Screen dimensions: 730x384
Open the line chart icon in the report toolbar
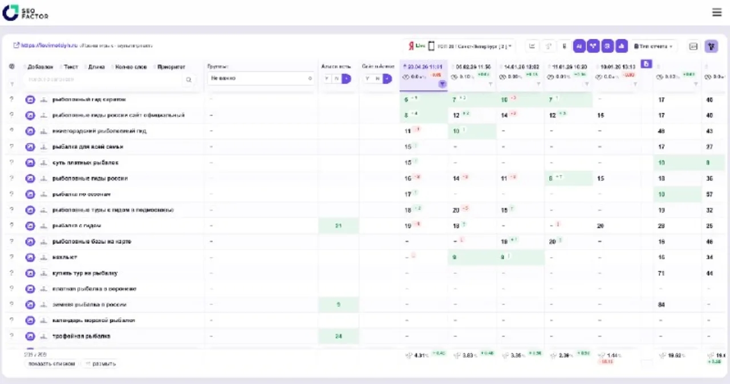pos(532,46)
